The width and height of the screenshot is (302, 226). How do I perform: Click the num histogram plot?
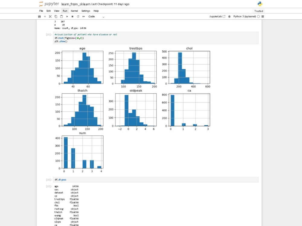point(82,152)
